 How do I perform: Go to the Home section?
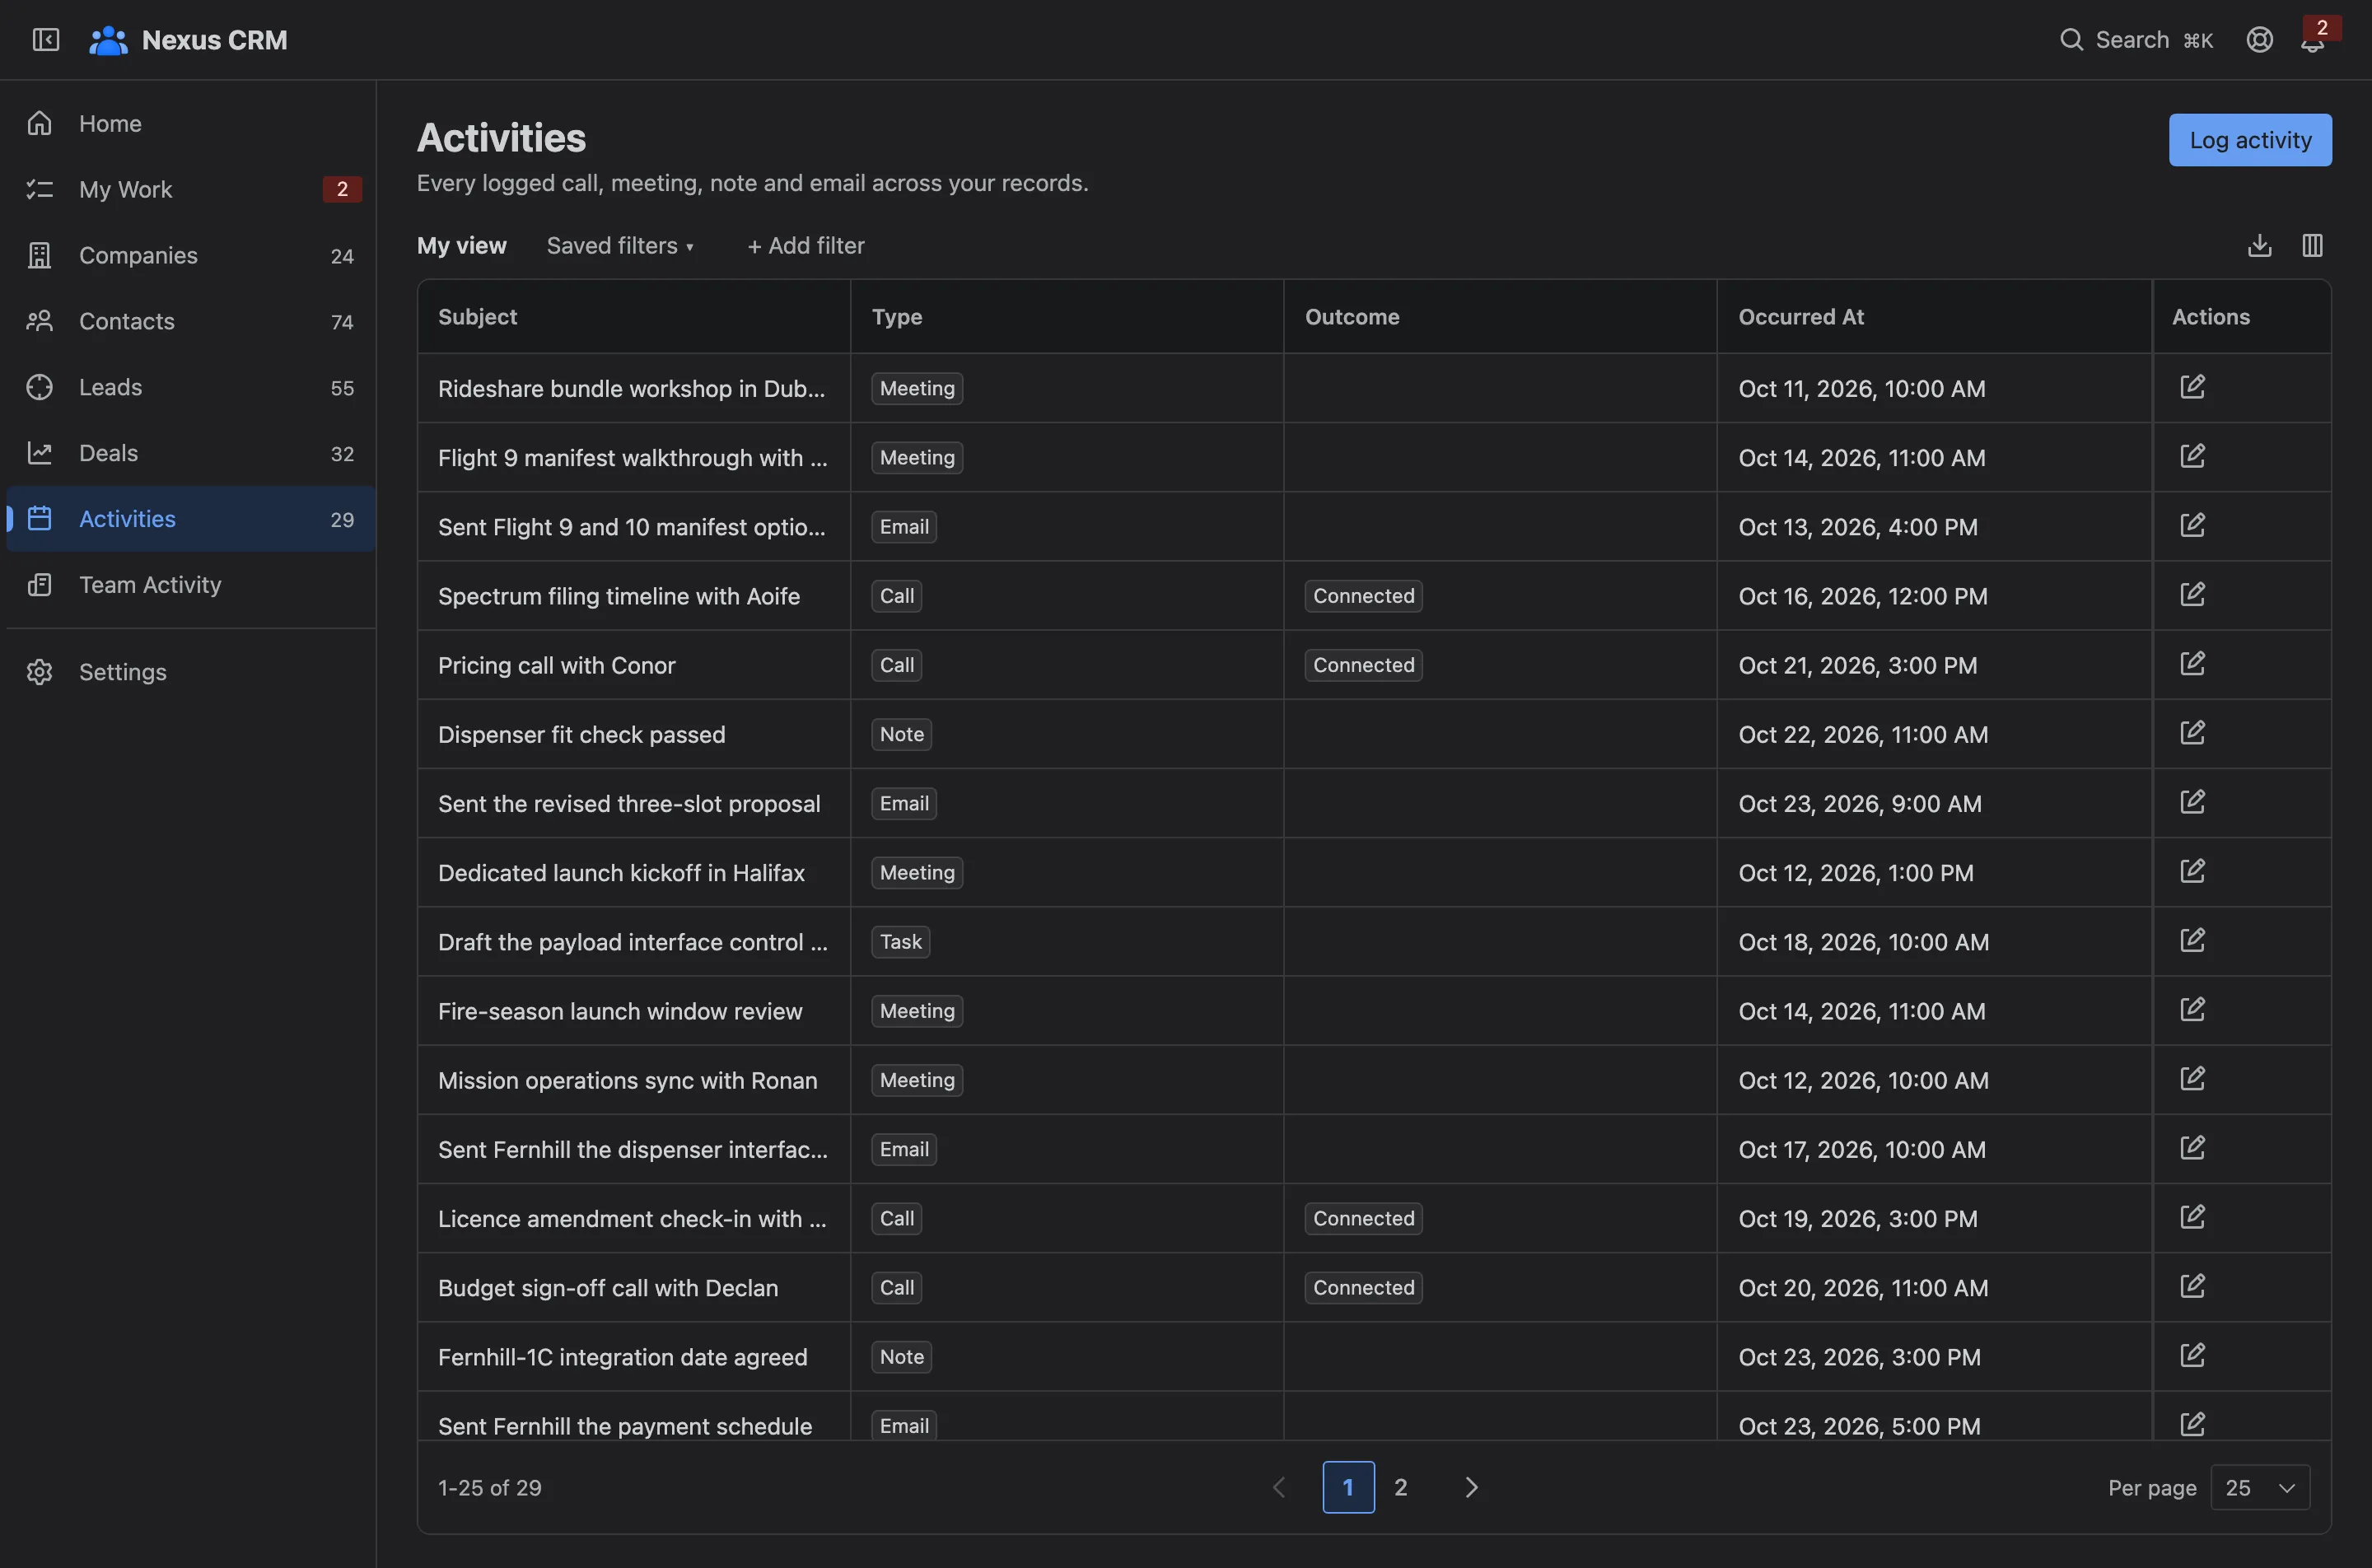point(191,123)
